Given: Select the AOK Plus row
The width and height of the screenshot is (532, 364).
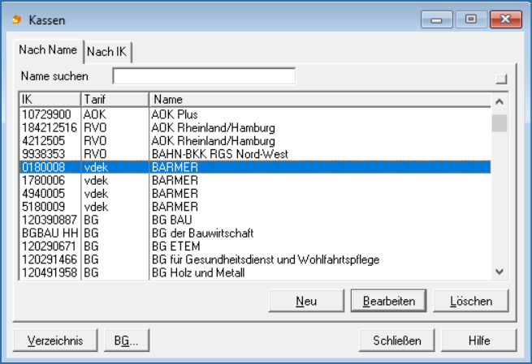Looking at the screenshot, I should [255, 114].
